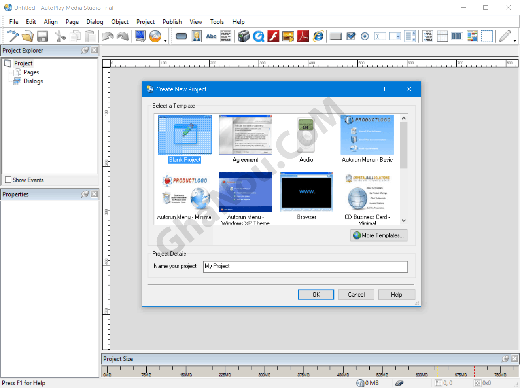The width and height of the screenshot is (520, 388).
Task: Click the Redo arrow icon
Action: tap(123, 36)
